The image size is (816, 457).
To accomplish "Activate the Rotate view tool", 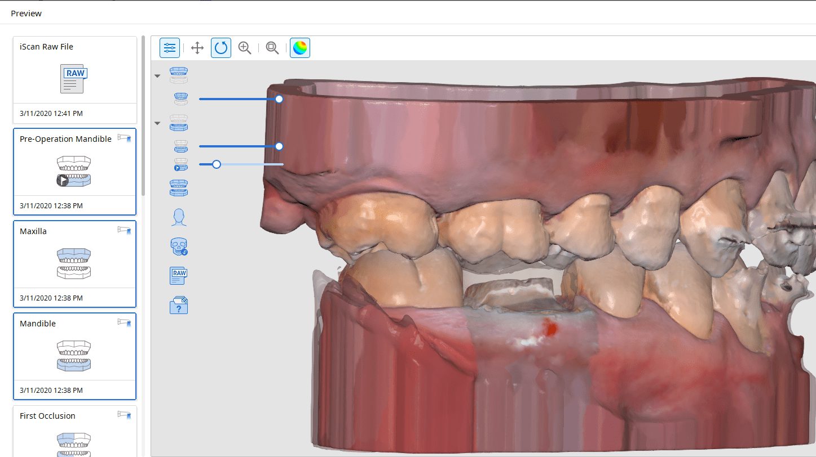I will 221,48.
